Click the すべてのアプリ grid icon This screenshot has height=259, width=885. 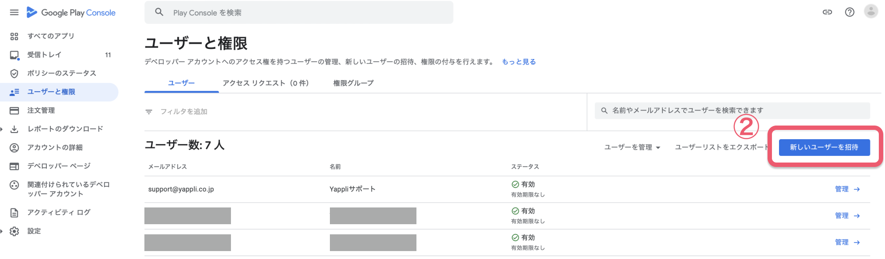tap(14, 36)
